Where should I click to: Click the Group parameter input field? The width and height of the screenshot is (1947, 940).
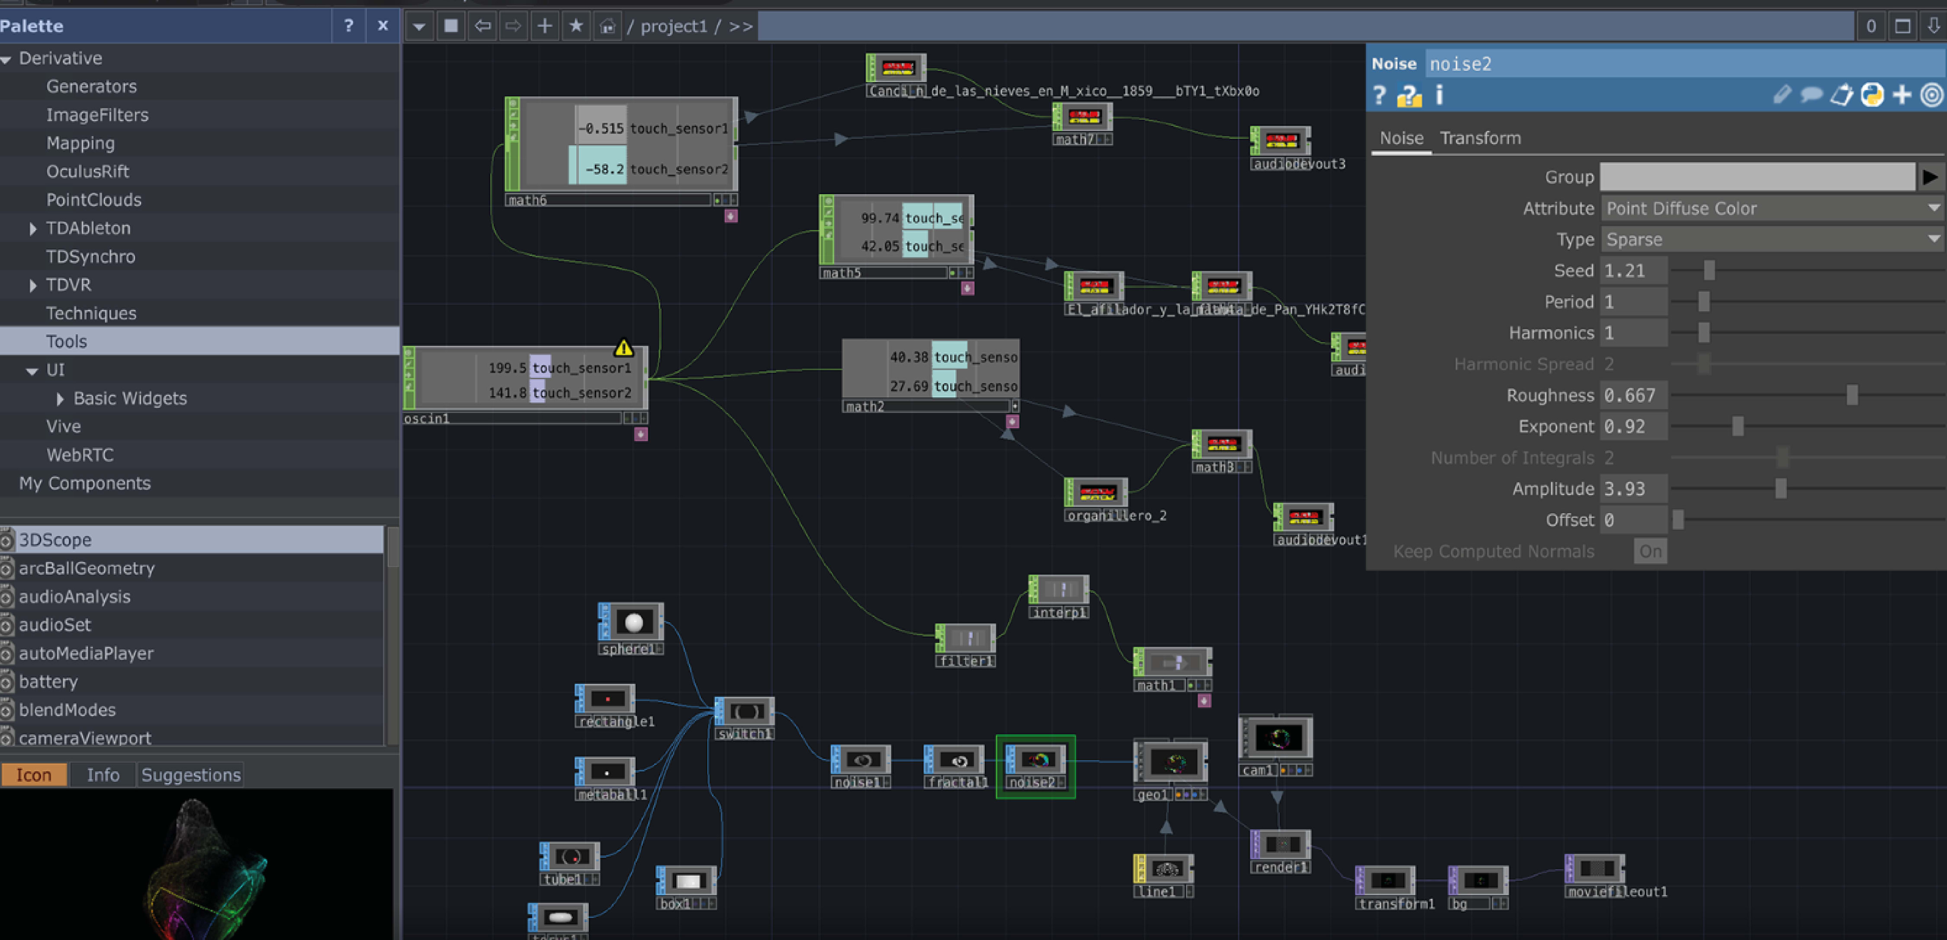tap(1757, 176)
